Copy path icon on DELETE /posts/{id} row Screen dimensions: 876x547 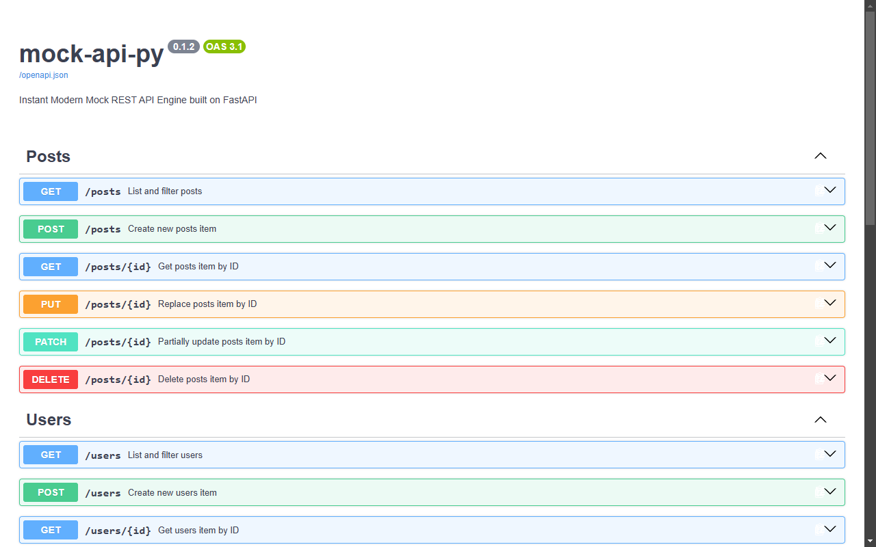coord(819,379)
